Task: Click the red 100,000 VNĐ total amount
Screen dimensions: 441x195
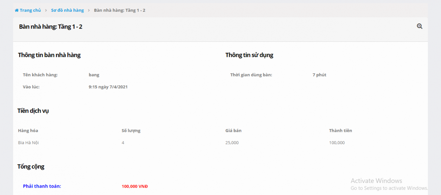Action: (135, 186)
